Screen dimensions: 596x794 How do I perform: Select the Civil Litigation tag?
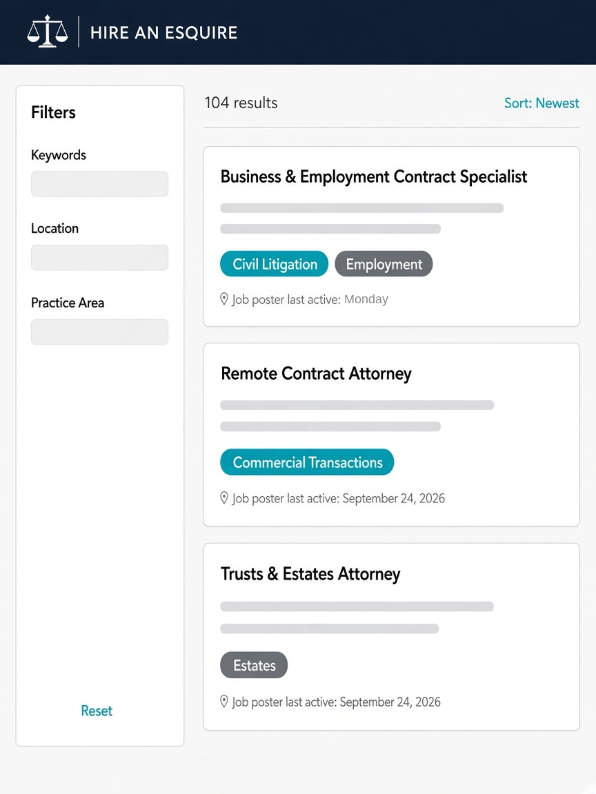coord(274,264)
